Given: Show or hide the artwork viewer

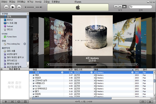Looking at the screenshot, I should [x=25, y=102].
